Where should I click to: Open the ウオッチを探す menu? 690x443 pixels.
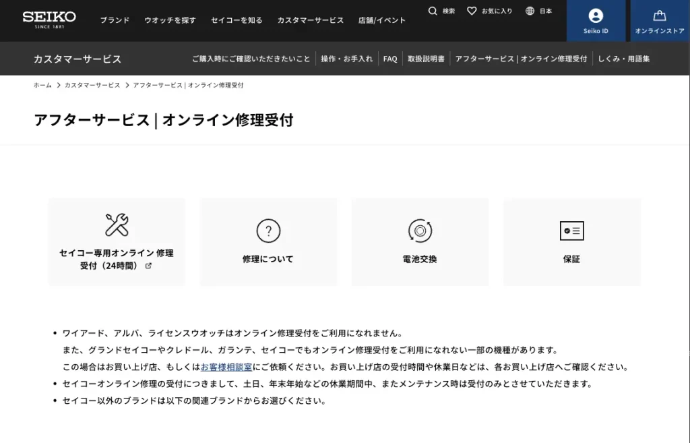click(170, 20)
